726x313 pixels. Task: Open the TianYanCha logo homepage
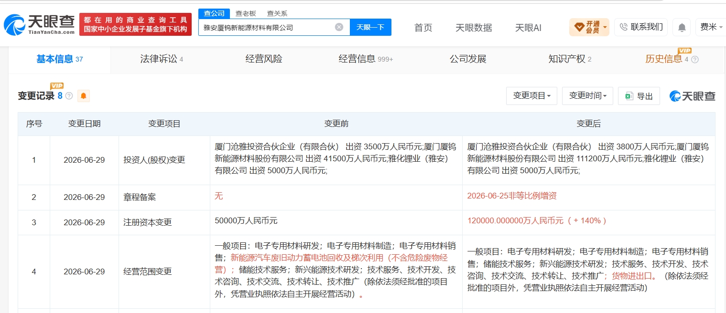point(39,24)
